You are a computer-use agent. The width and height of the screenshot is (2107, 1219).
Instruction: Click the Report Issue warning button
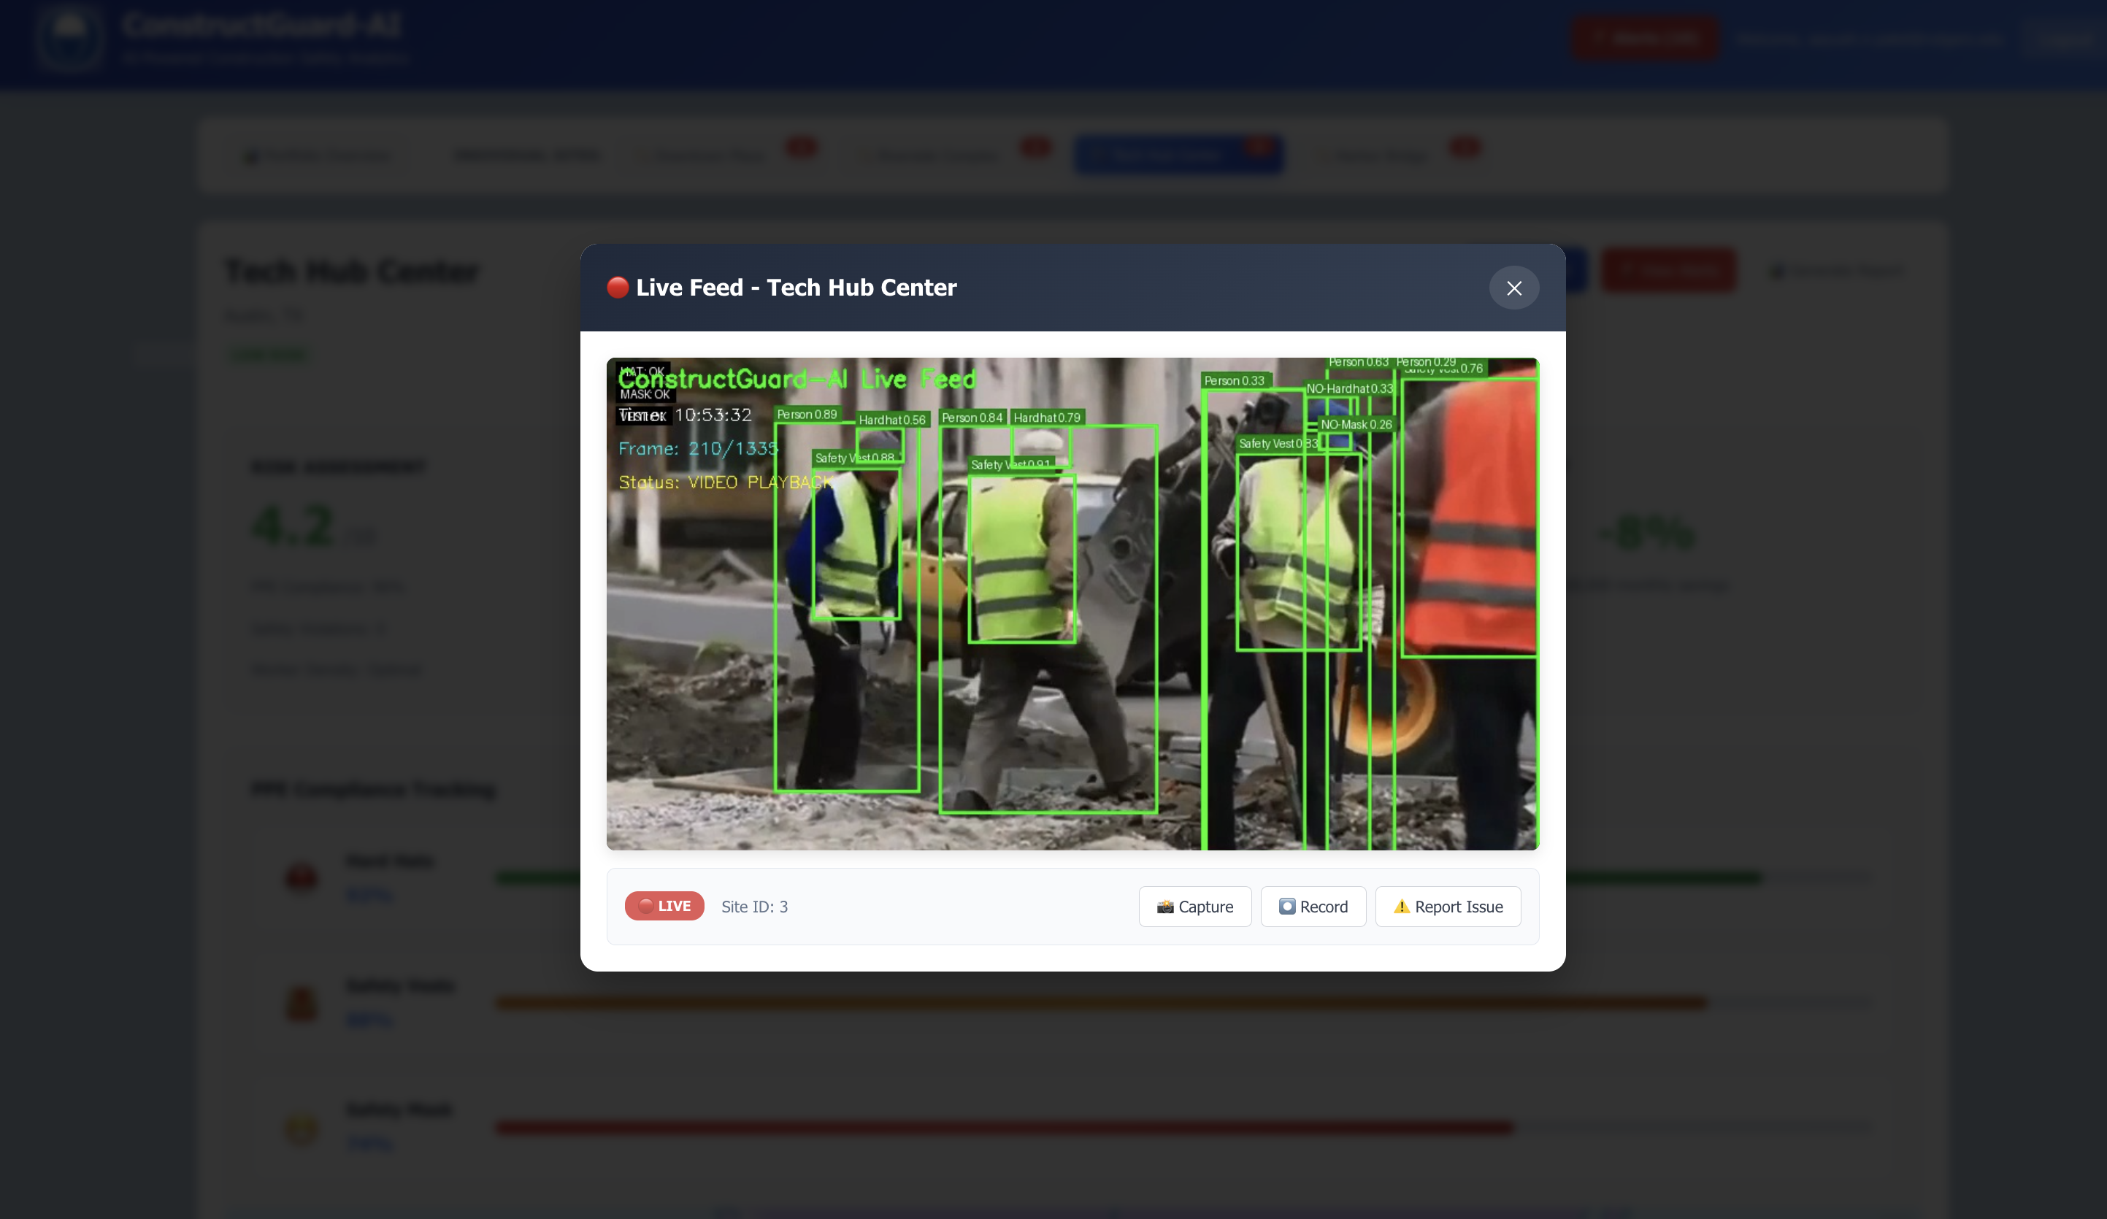[x=1447, y=907]
